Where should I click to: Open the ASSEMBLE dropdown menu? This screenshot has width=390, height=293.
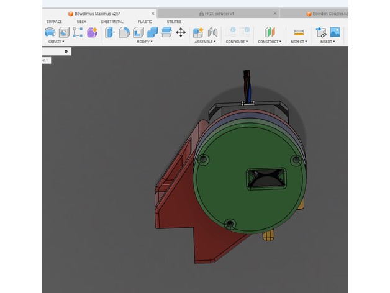click(x=205, y=42)
